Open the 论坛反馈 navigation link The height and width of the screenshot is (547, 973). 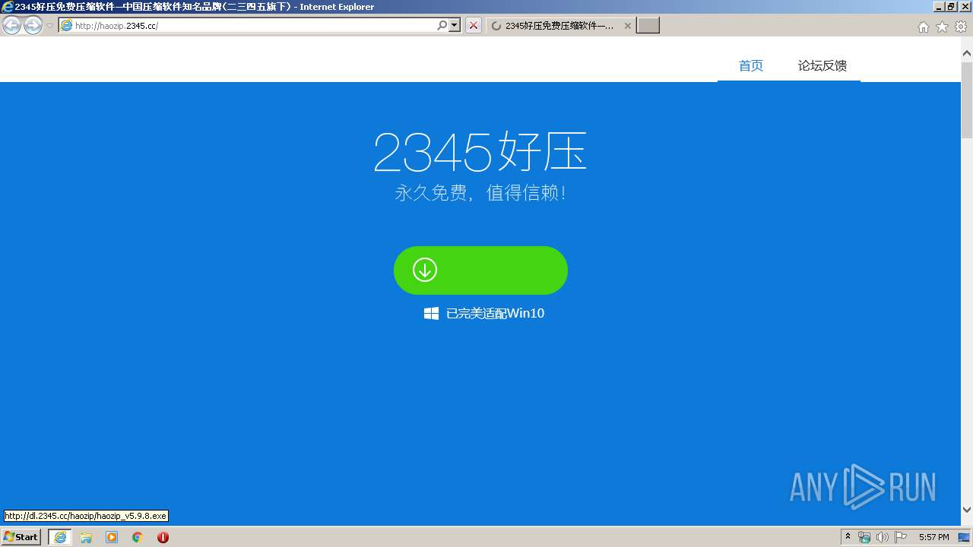point(822,66)
